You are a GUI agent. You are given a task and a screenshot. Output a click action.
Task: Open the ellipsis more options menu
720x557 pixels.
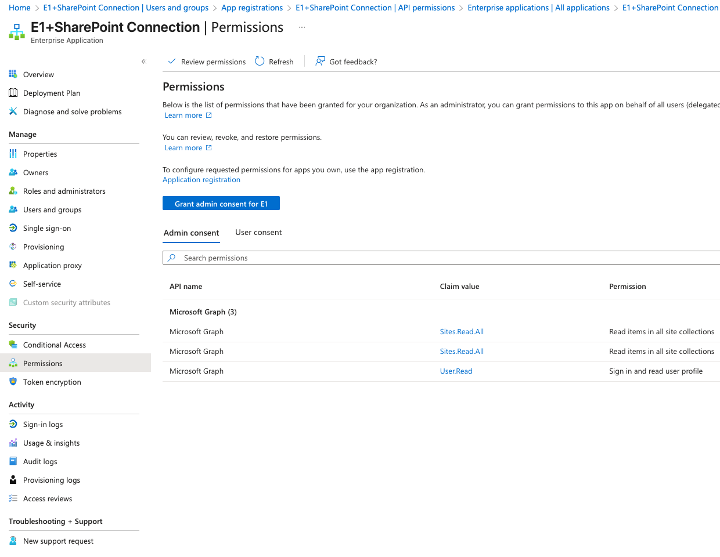click(x=302, y=27)
